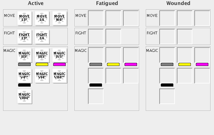Select the MAGIC VIII4* chit
The height and width of the screenshot is (135, 214).
pyautogui.click(x=24, y=96)
